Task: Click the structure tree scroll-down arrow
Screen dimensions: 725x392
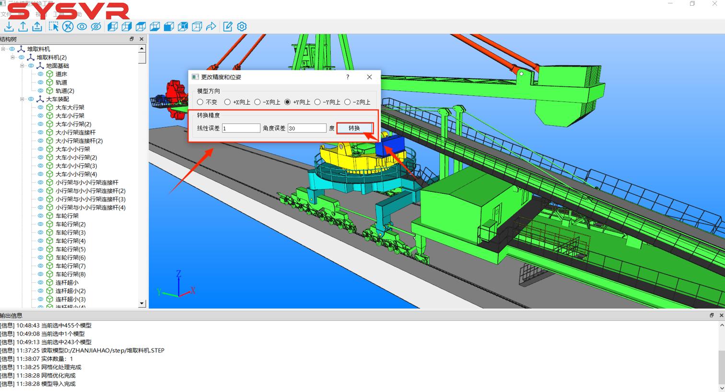Action: (x=142, y=303)
